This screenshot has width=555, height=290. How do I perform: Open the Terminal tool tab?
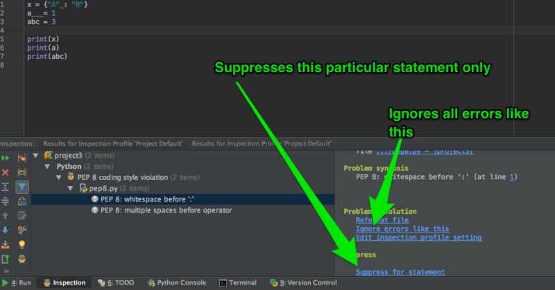click(x=237, y=283)
